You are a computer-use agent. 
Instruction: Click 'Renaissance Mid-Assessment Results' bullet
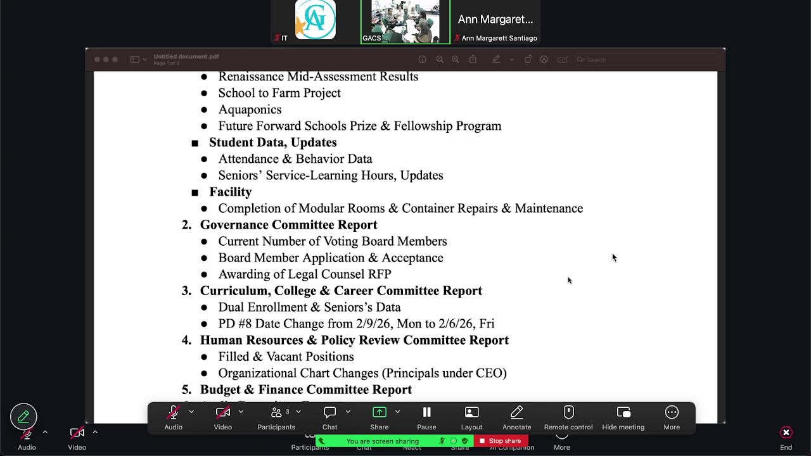(318, 76)
